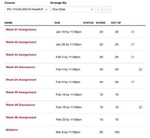The height and width of the screenshot is (138, 150).
Task: Expand the Arrange By Due Date dropdown
Action: pos(73,9)
